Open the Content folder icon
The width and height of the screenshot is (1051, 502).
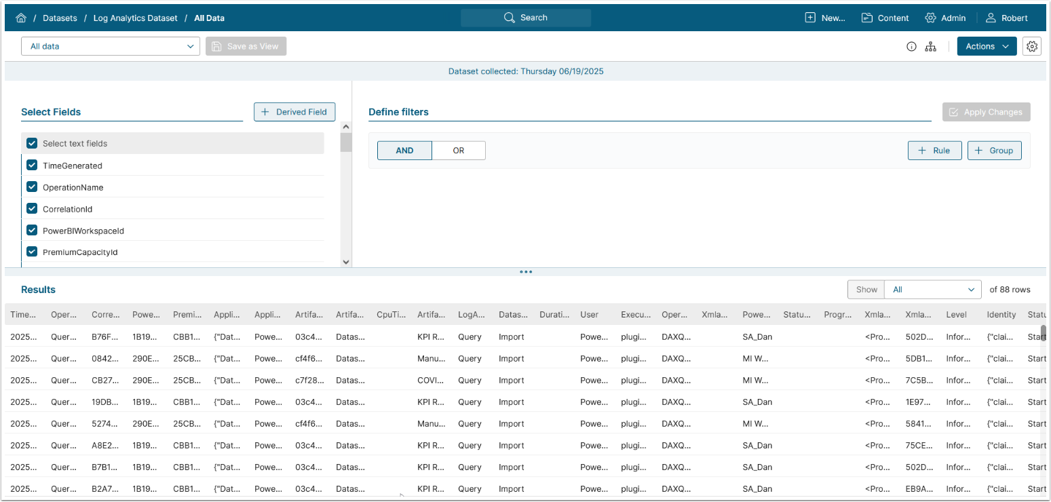click(867, 18)
